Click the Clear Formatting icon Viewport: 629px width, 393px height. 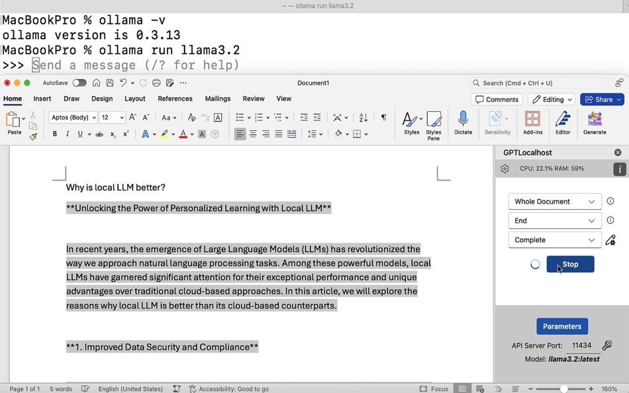[191, 117]
